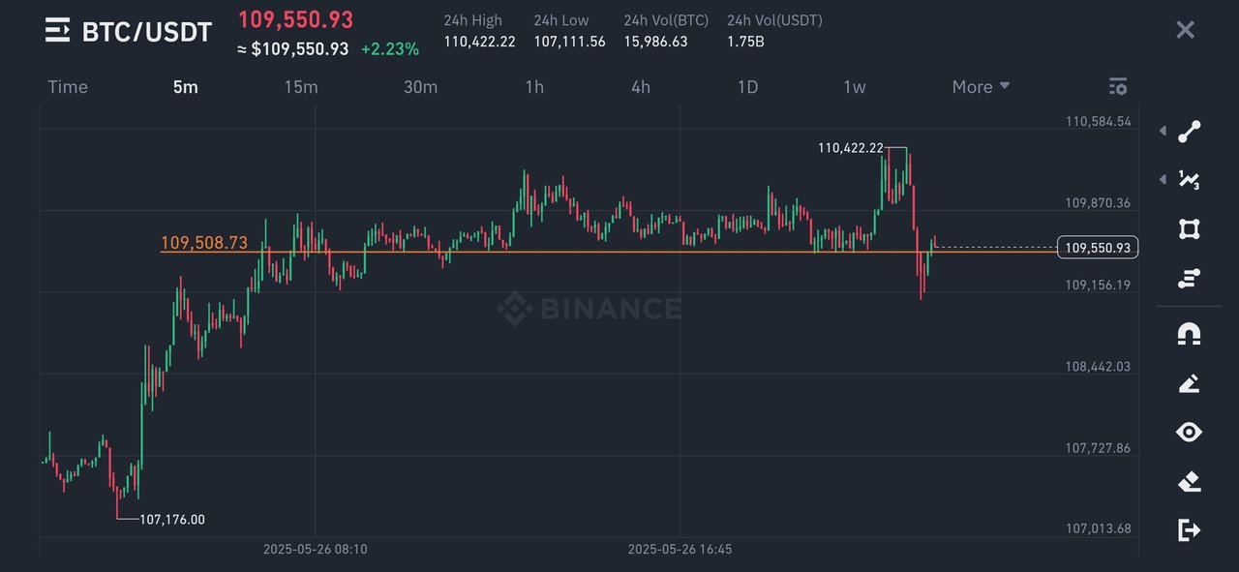Click the 107,176.00 low marker on chart

point(172,520)
